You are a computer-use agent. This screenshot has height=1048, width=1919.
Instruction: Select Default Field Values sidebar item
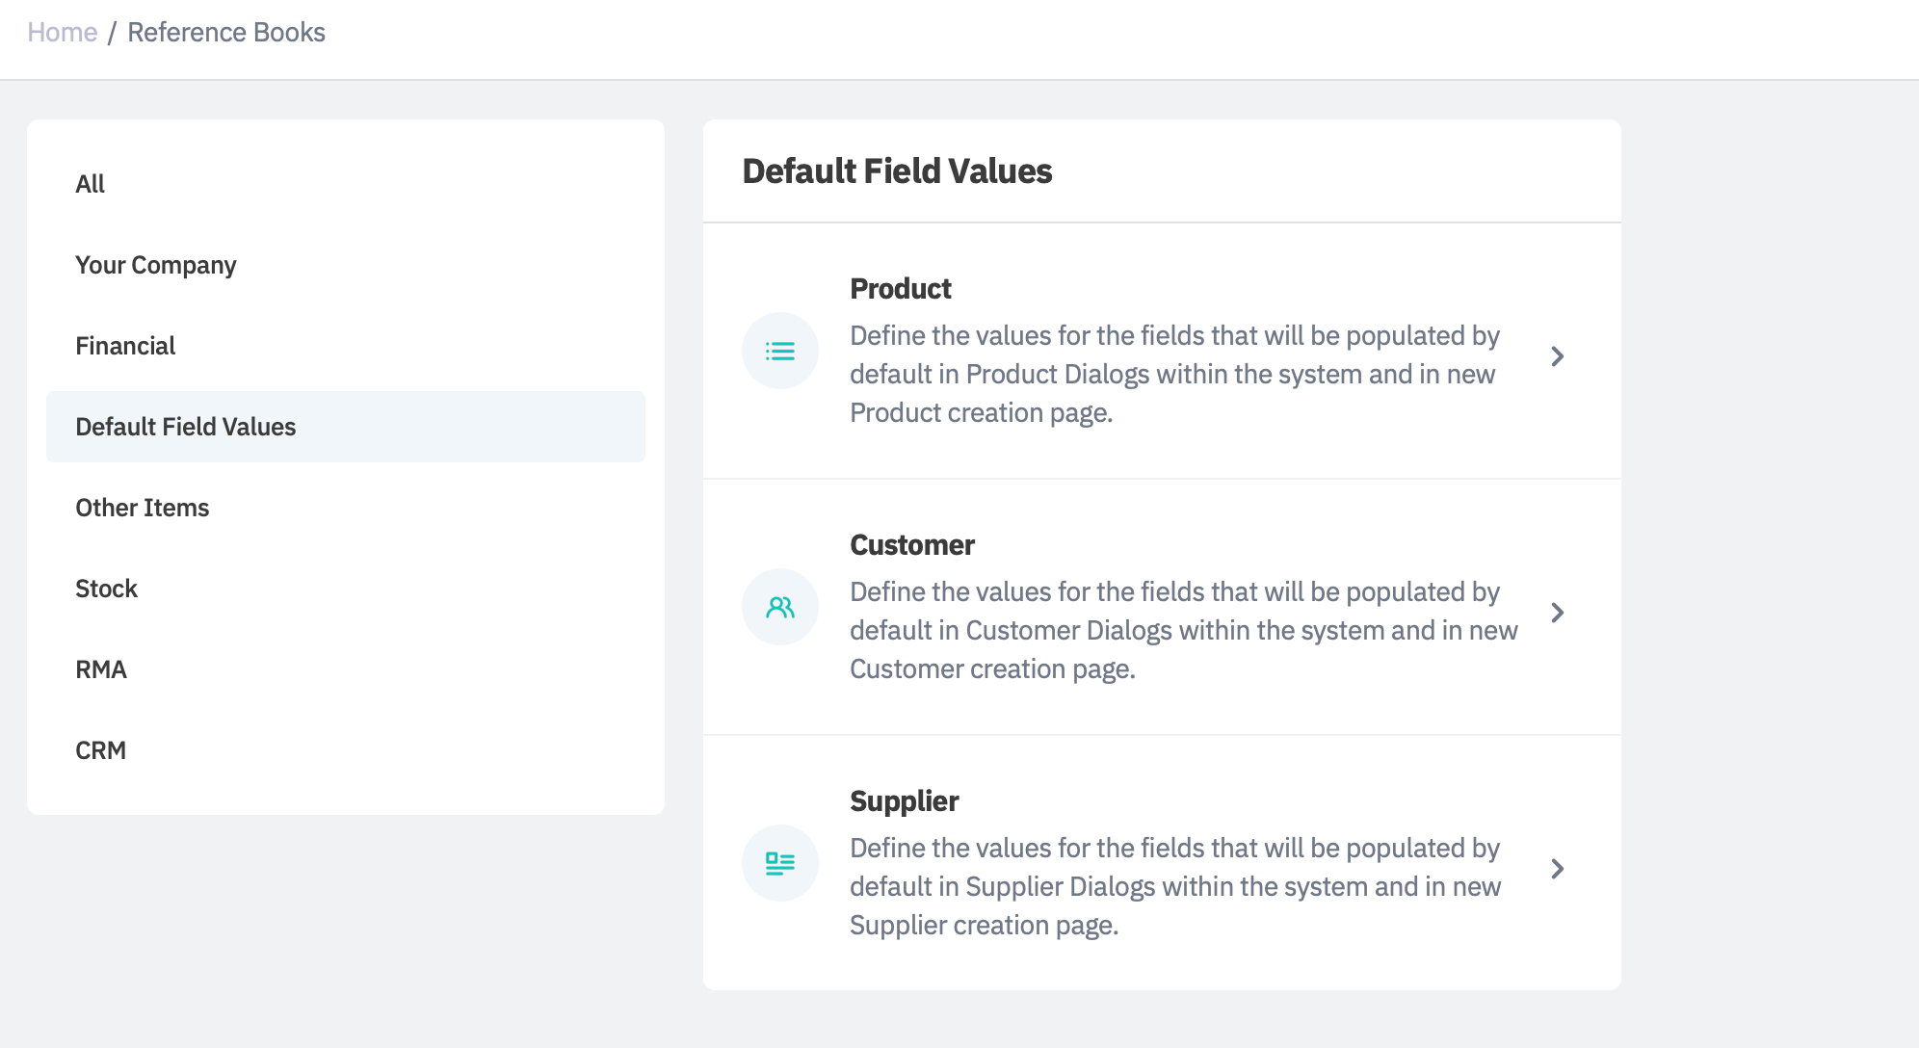click(185, 427)
